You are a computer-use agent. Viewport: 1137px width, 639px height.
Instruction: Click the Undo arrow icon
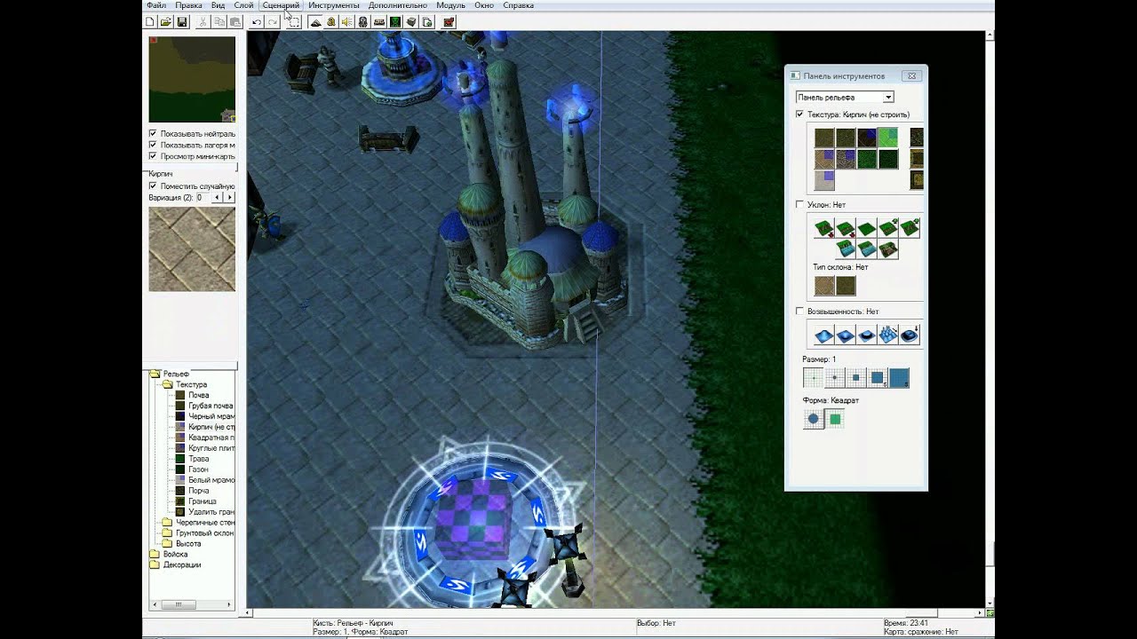pyautogui.click(x=257, y=21)
